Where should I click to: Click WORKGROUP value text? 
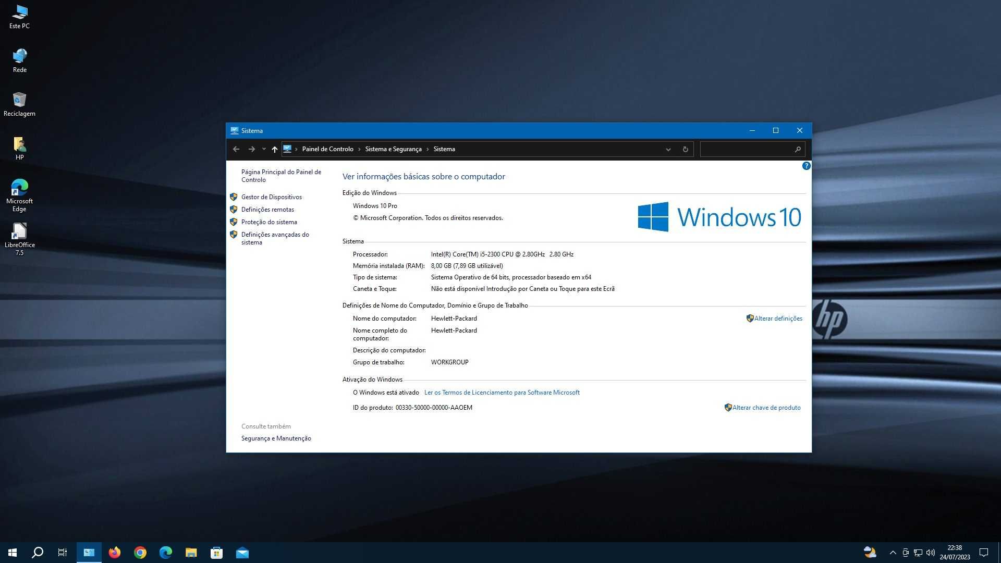tap(449, 362)
